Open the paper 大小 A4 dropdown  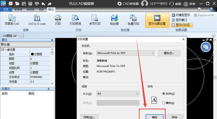coord(118,94)
